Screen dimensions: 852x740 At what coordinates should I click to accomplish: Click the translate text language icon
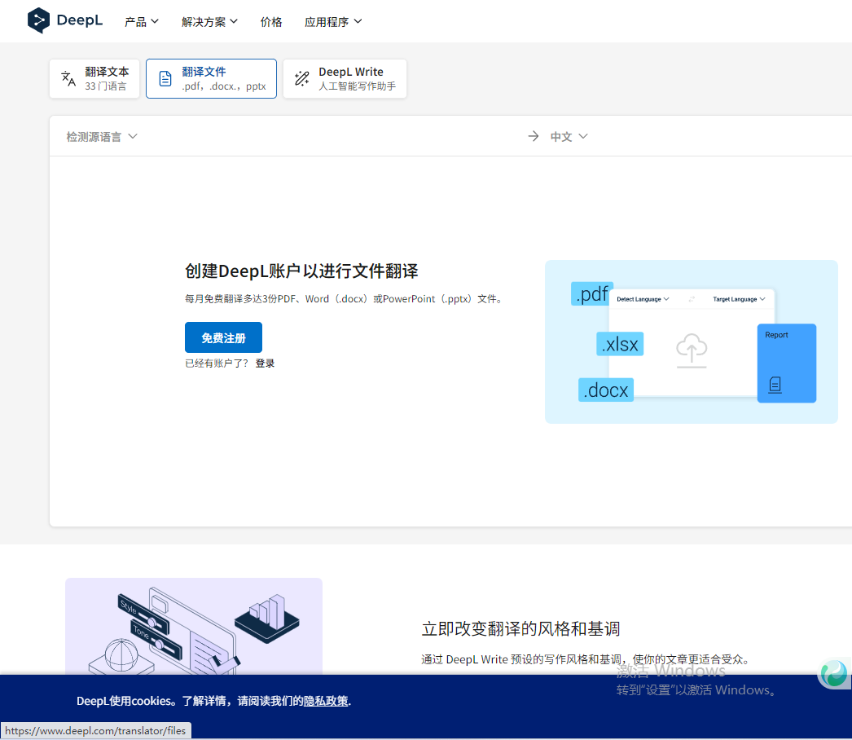pos(68,79)
